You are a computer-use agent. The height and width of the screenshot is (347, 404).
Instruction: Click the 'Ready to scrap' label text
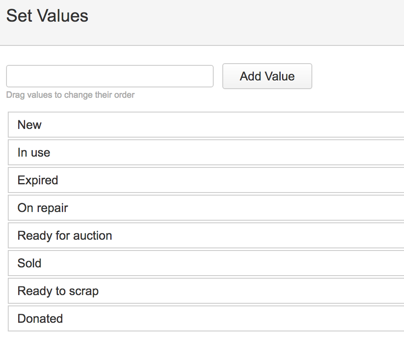click(x=58, y=291)
